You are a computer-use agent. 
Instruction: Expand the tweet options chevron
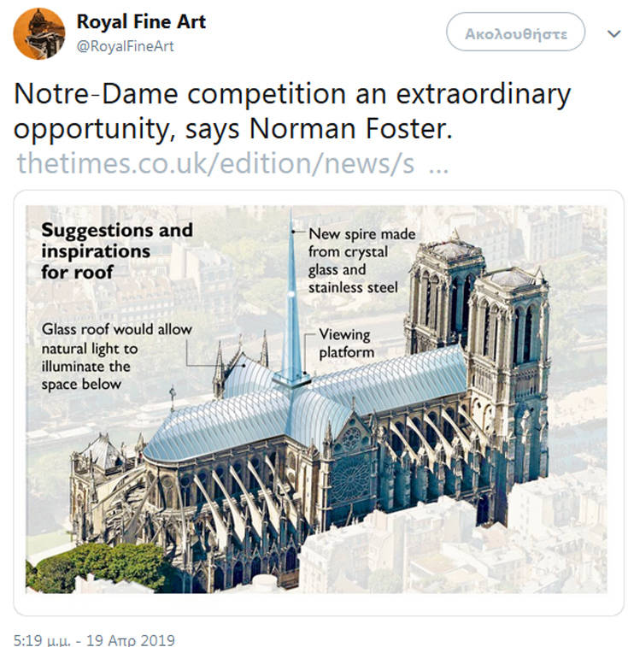tap(614, 33)
